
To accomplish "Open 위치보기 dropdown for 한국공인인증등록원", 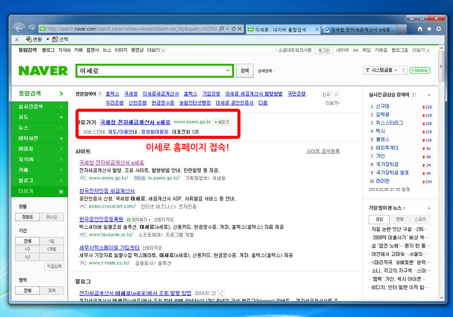I will pyautogui.click(x=139, y=220).
